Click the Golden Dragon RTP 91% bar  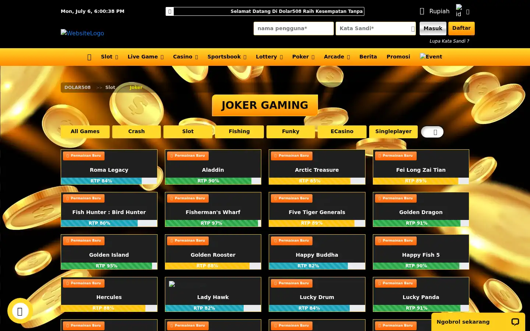[x=421, y=223]
